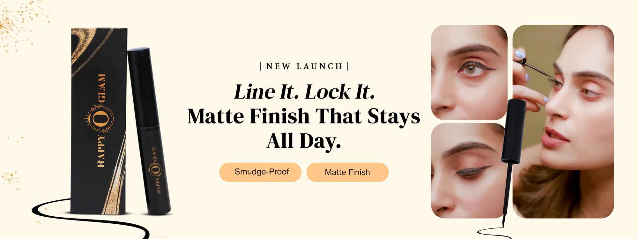Click the small gold logo on eyeliner tube

pyautogui.click(x=155, y=170)
